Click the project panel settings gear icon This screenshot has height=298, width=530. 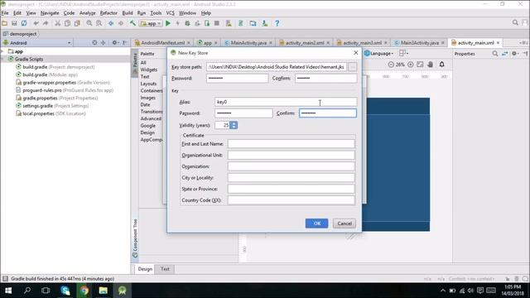[x=114, y=42]
